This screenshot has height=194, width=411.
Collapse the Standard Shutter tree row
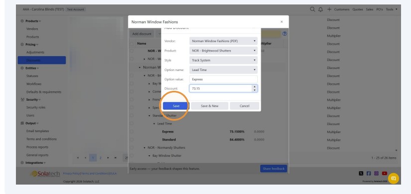click(x=149, y=116)
